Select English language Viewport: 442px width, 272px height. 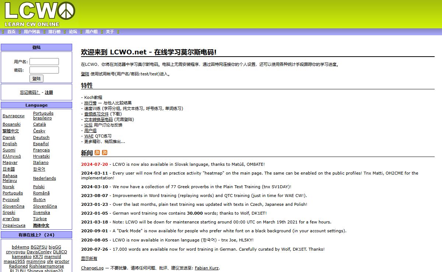coord(10,144)
